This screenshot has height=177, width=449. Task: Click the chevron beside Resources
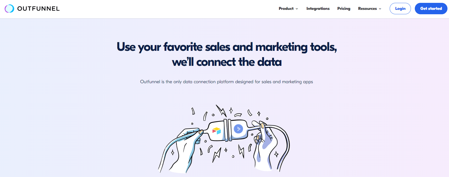click(380, 9)
